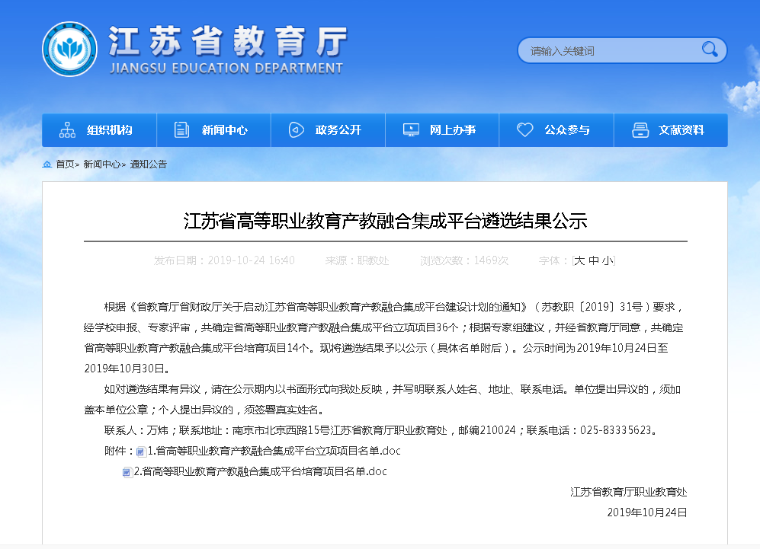Click the news document icon beside 新闻中心
The height and width of the screenshot is (549, 760).
tap(181, 129)
